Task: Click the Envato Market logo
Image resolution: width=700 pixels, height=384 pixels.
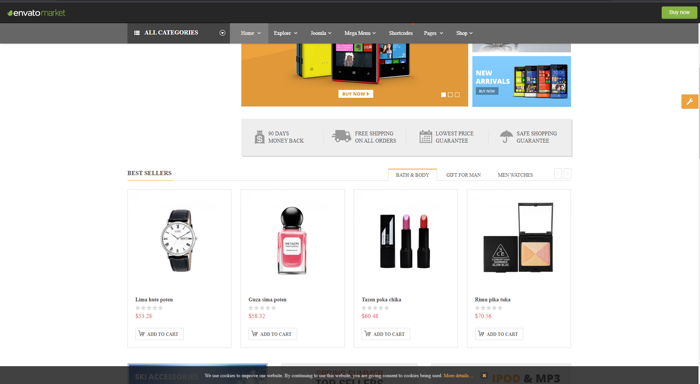Action: point(36,13)
